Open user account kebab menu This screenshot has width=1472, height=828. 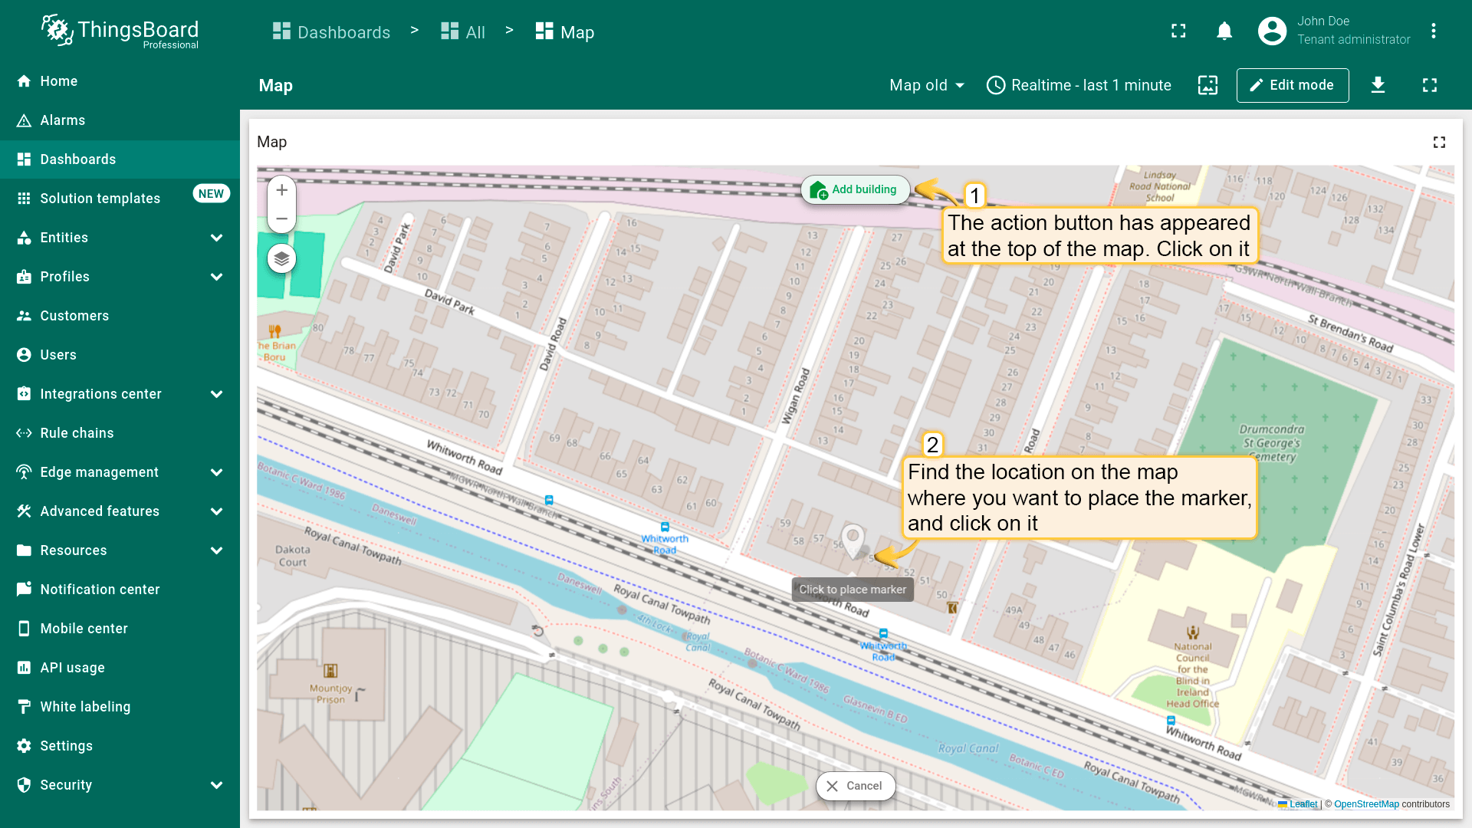point(1433,31)
